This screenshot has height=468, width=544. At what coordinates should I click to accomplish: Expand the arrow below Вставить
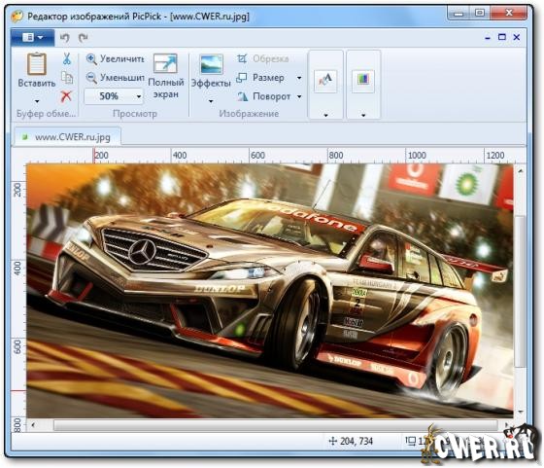tap(37, 101)
